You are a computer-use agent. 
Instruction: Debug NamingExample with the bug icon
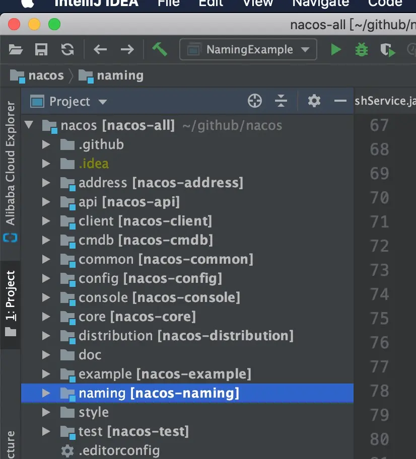tap(362, 49)
